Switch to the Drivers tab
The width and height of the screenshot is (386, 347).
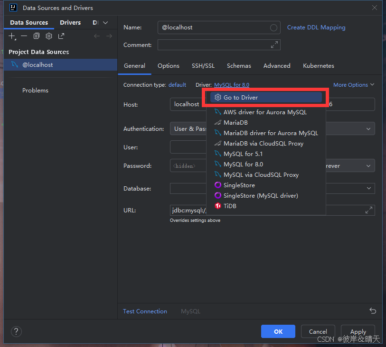70,23
